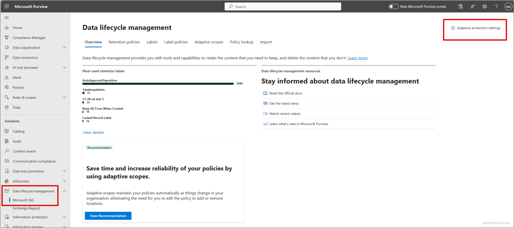The image size is (514, 228).
Task: Collapse the Data lifecycle management section
Action: click(65, 191)
